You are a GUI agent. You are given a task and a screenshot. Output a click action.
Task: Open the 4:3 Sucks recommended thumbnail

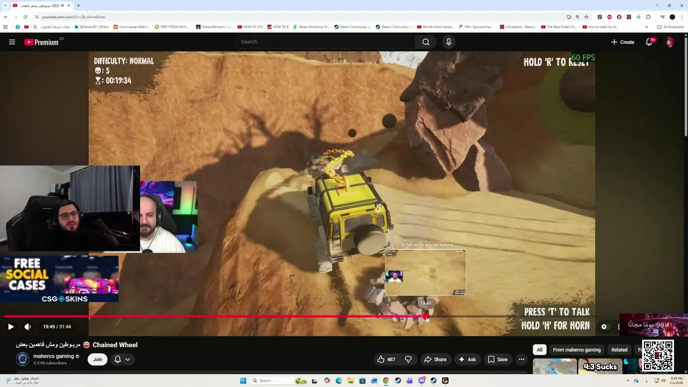600,366
